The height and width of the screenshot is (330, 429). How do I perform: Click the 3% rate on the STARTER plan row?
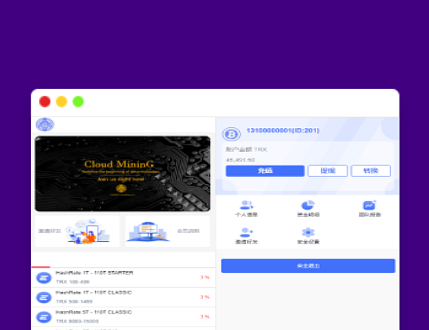tap(205, 278)
